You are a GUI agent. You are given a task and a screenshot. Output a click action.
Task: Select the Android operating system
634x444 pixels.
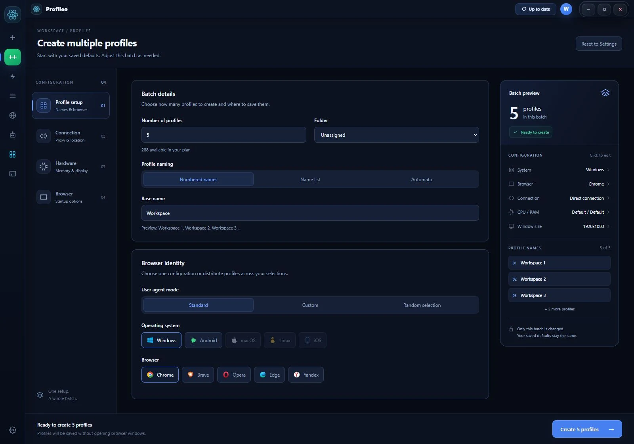click(203, 340)
